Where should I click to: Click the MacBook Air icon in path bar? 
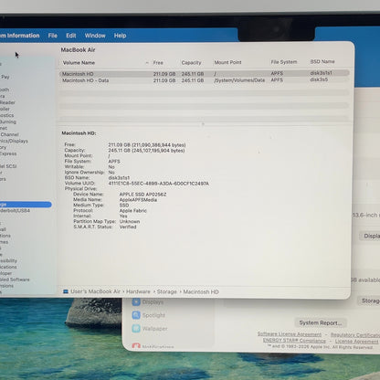(x=66, y=291)
